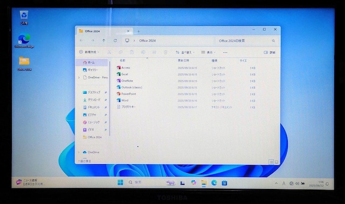The image size is (345, 204).
Task: Click the Copy icon in Explorer toolbar
Action: click(120, 52)
